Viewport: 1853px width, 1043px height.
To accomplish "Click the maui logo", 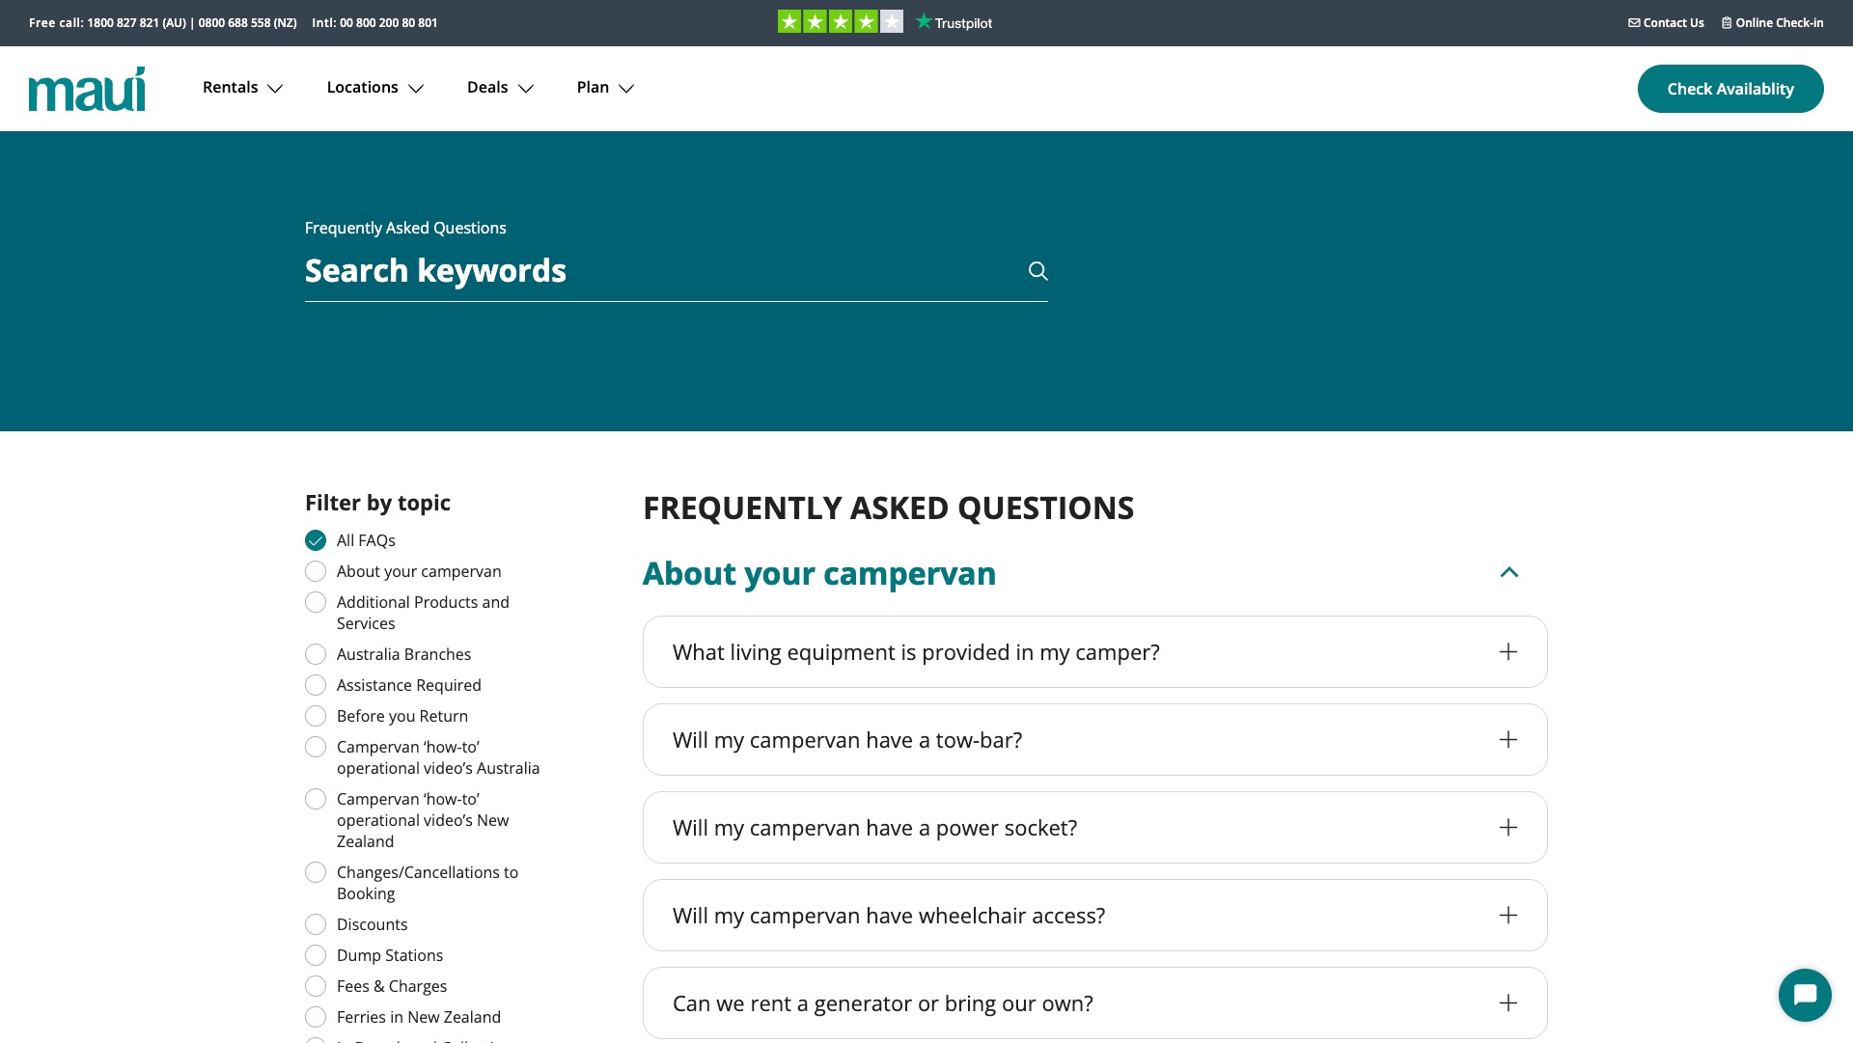I will [x=87, y=89].
